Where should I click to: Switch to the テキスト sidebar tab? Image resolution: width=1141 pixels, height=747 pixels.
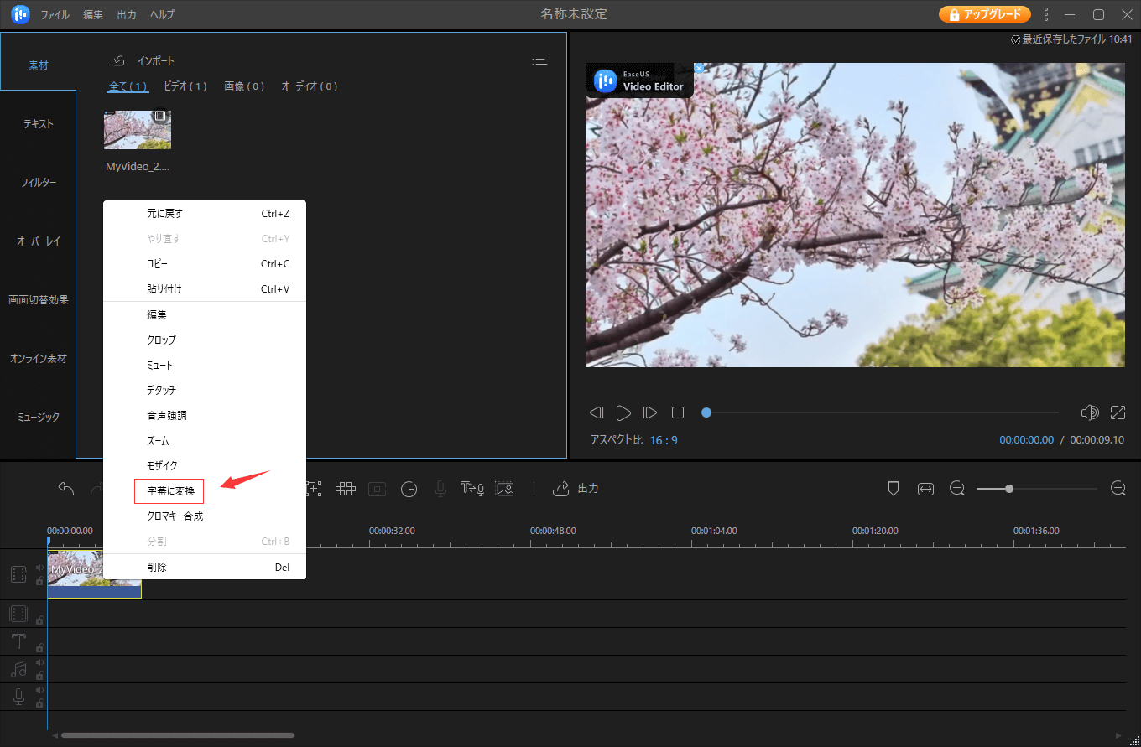(39, 124)
